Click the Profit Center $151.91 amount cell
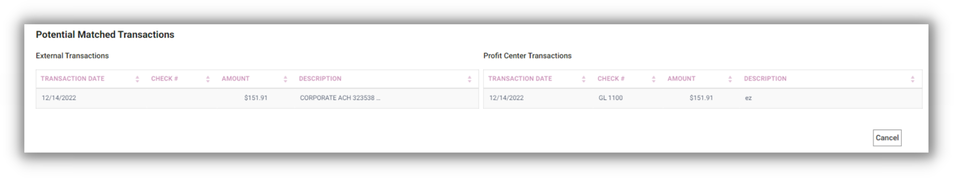This screenshot has height=178, width=954. (701, 98)
